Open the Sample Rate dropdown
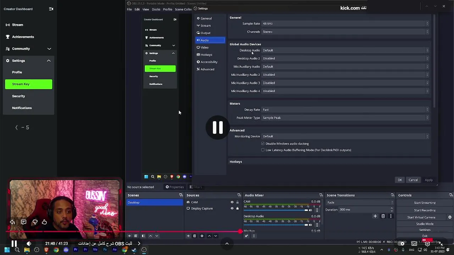 345,24
